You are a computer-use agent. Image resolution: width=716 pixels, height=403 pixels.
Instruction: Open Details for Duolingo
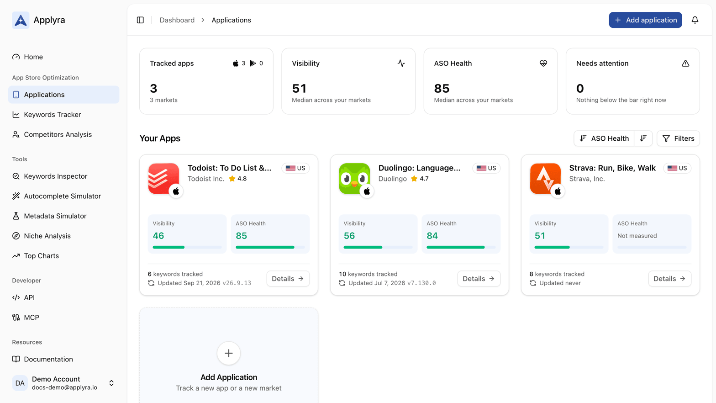[x=479, y=279]
